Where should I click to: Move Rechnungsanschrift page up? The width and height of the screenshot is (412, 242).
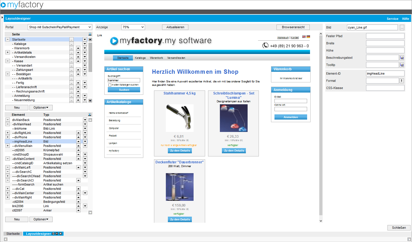(78, 91)
